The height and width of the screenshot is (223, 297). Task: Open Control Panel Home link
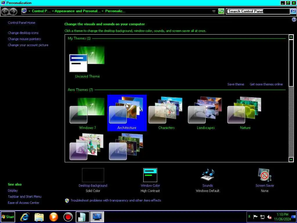[x=21, y=23]
